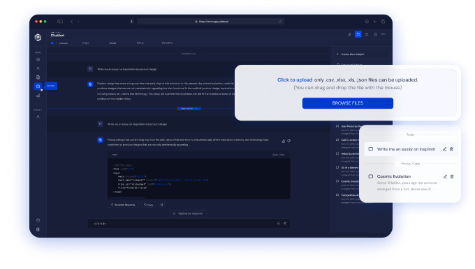
Task: Click the blue highlighted icon in top-right header
Action: point(358,34)
